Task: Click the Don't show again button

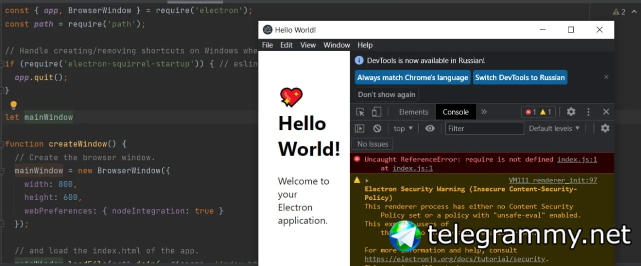Action: [x=387, y=94]
